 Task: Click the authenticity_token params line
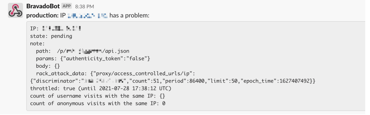click(93, 59)
